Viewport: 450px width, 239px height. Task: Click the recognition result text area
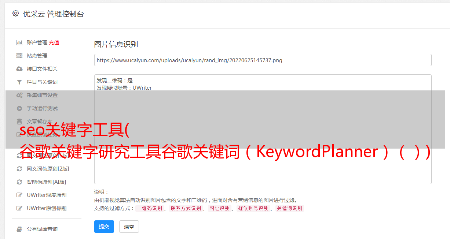tap(263, 129)
